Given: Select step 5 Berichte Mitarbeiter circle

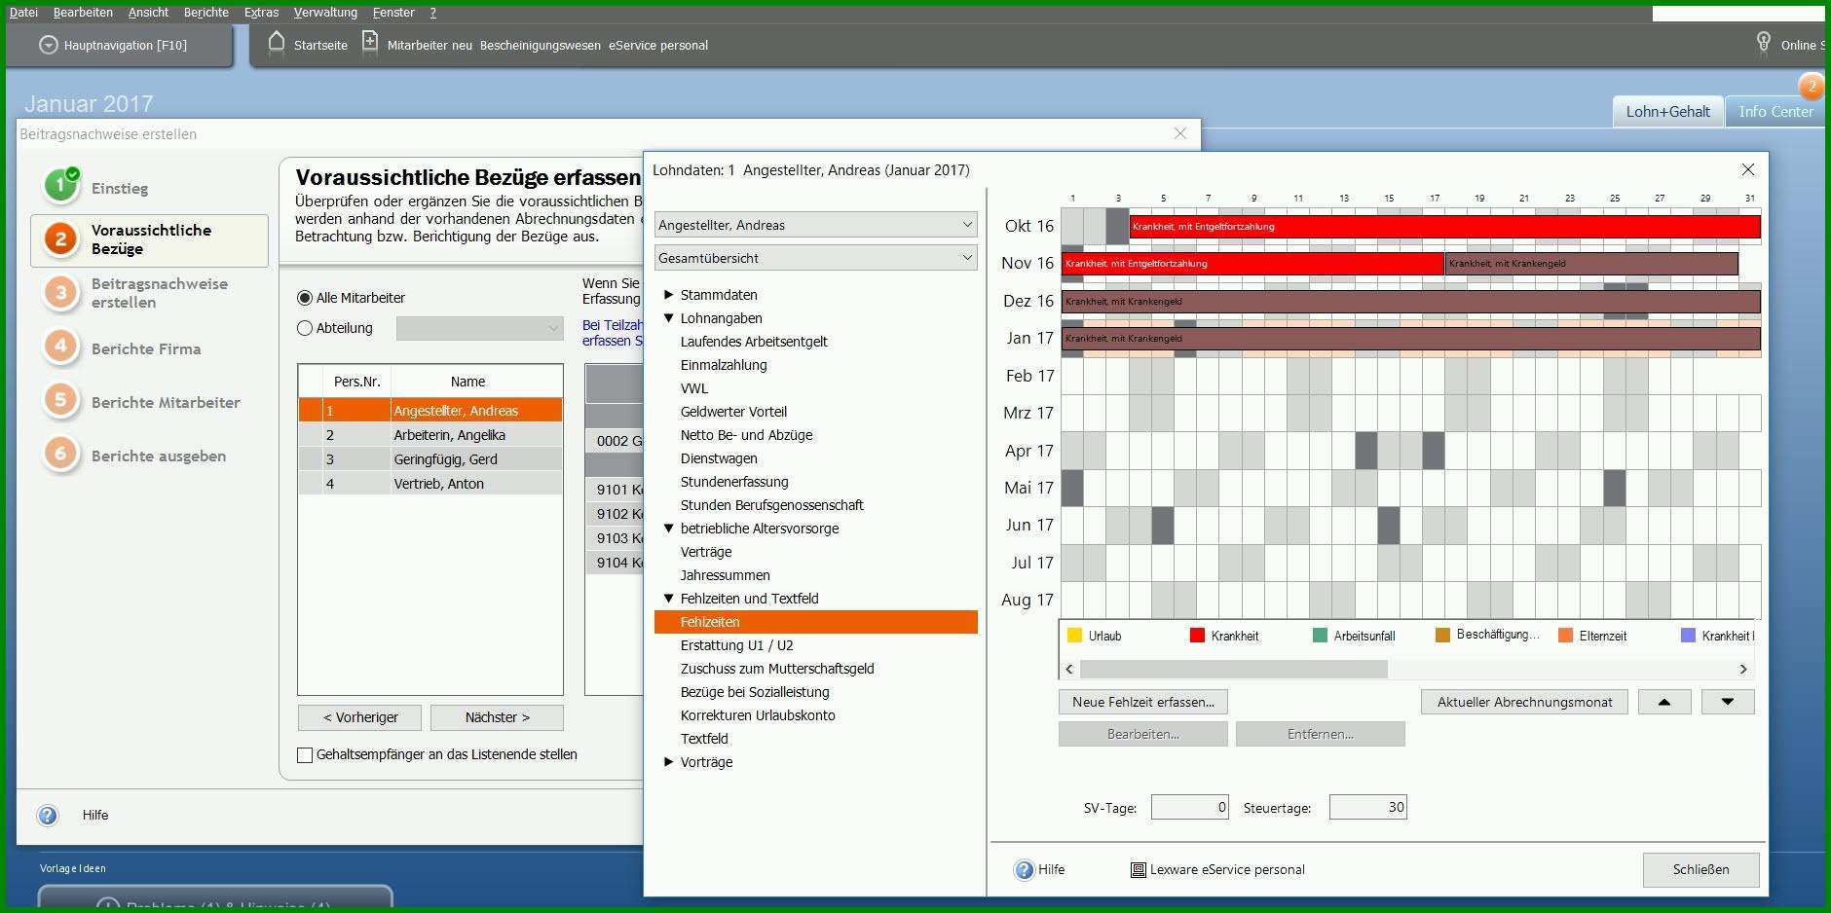Looking at the screenshot, I should [61, 401].
